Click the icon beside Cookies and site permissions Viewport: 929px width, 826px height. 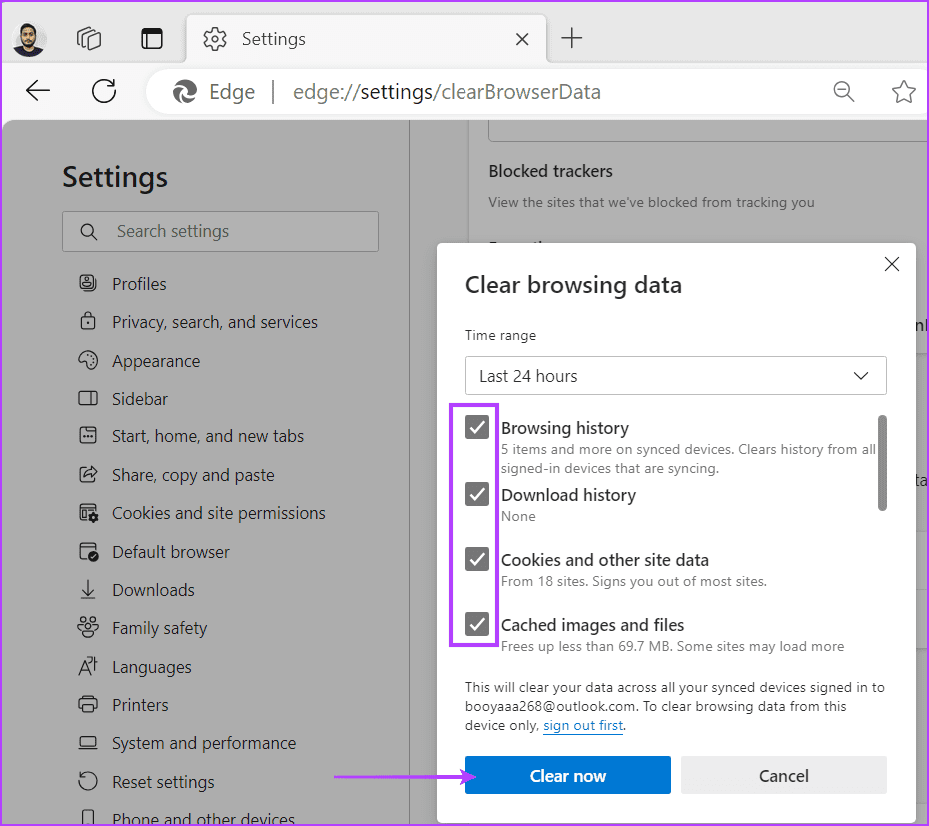tap(88, 512)
